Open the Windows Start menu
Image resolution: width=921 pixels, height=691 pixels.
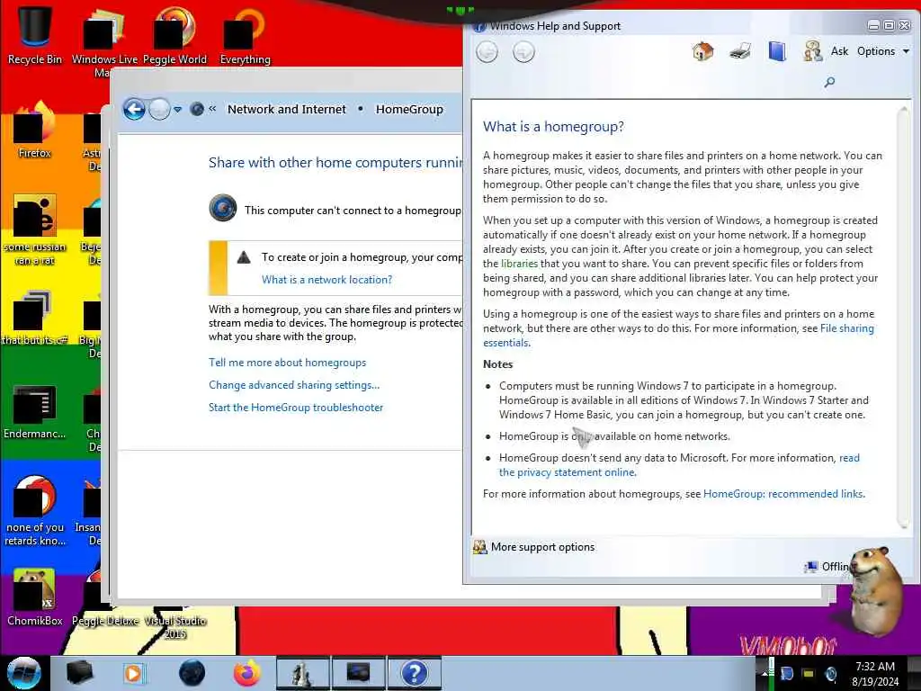point(23,673)
